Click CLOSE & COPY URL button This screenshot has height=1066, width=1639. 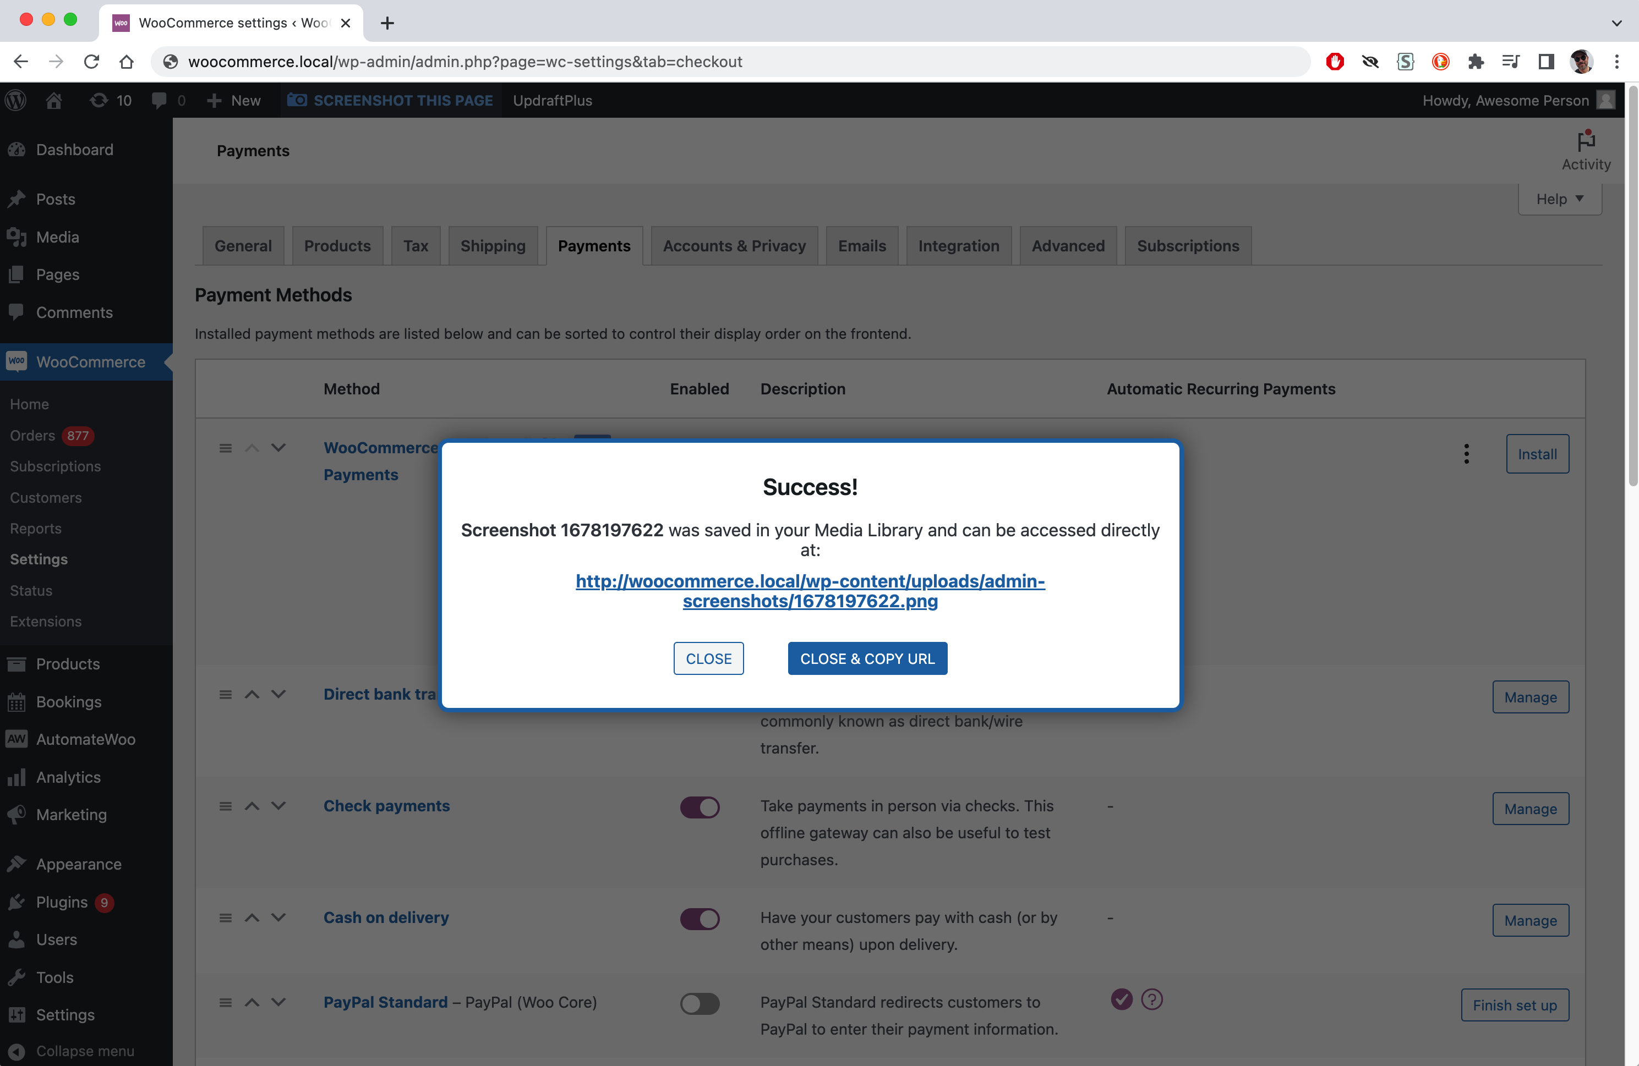(867, 658)
